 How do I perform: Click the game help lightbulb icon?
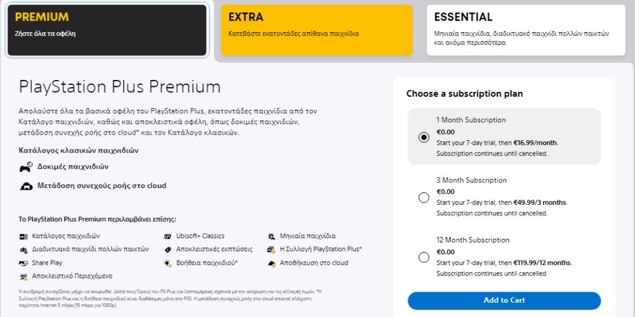(x=168, y=263)
